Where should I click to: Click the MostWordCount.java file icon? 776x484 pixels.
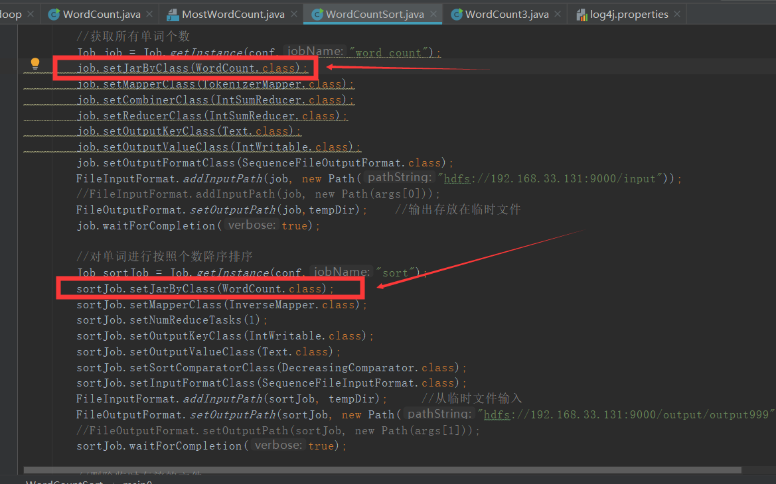(x=173, y=15)
